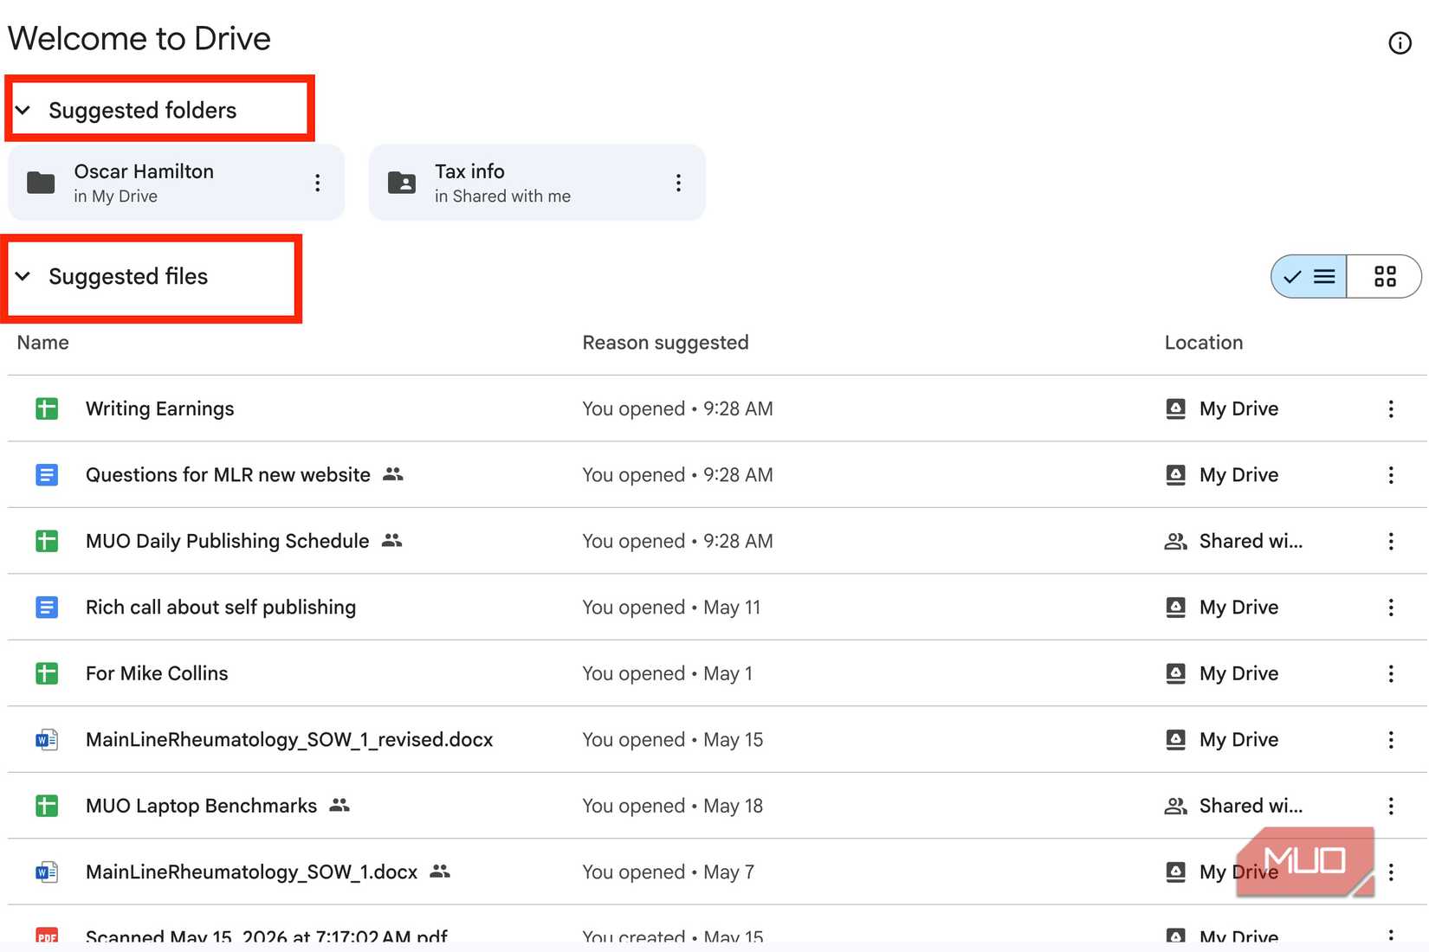Open more actions for MUO Laptop Benchmarks
1429x952 pixels.
[x=1391, y=806]
